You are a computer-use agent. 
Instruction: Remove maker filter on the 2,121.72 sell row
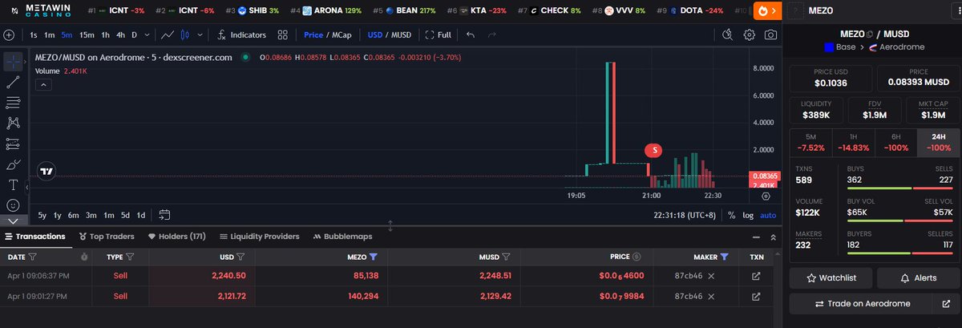(x=711, y=296)
